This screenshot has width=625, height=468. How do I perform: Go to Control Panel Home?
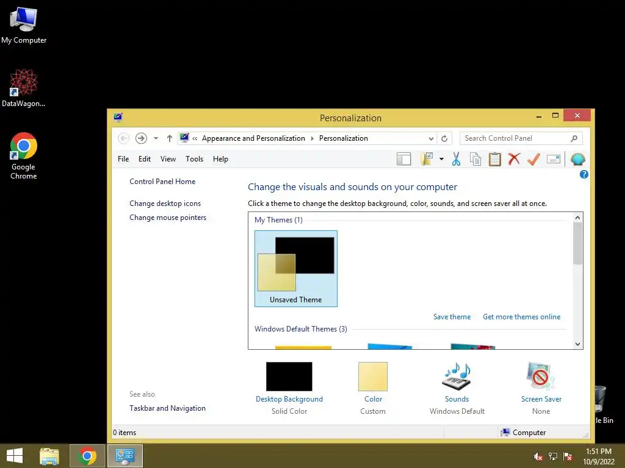click(162, 182)
